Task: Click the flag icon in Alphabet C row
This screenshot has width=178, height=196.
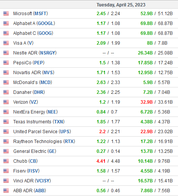Action: point(6,33)
